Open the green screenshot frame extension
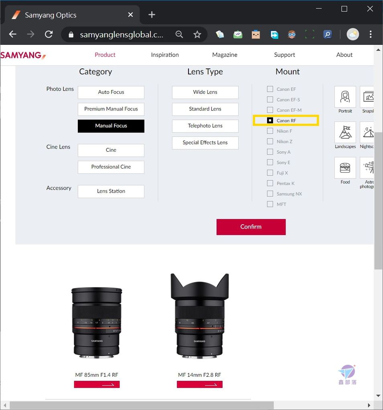This screenshot has width=383, height=410. click(x=310, y=34)
